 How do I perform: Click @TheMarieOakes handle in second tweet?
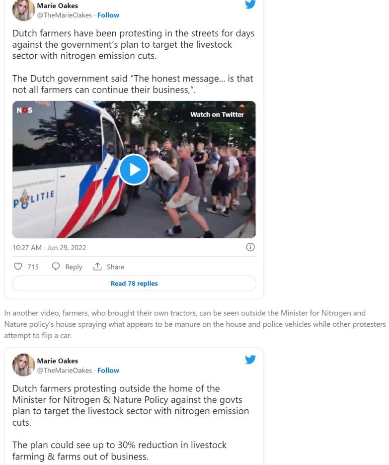[64, 371]
